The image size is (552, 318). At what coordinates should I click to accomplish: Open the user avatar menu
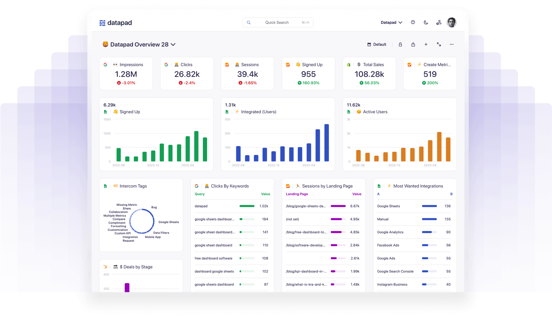pos(451,22)
